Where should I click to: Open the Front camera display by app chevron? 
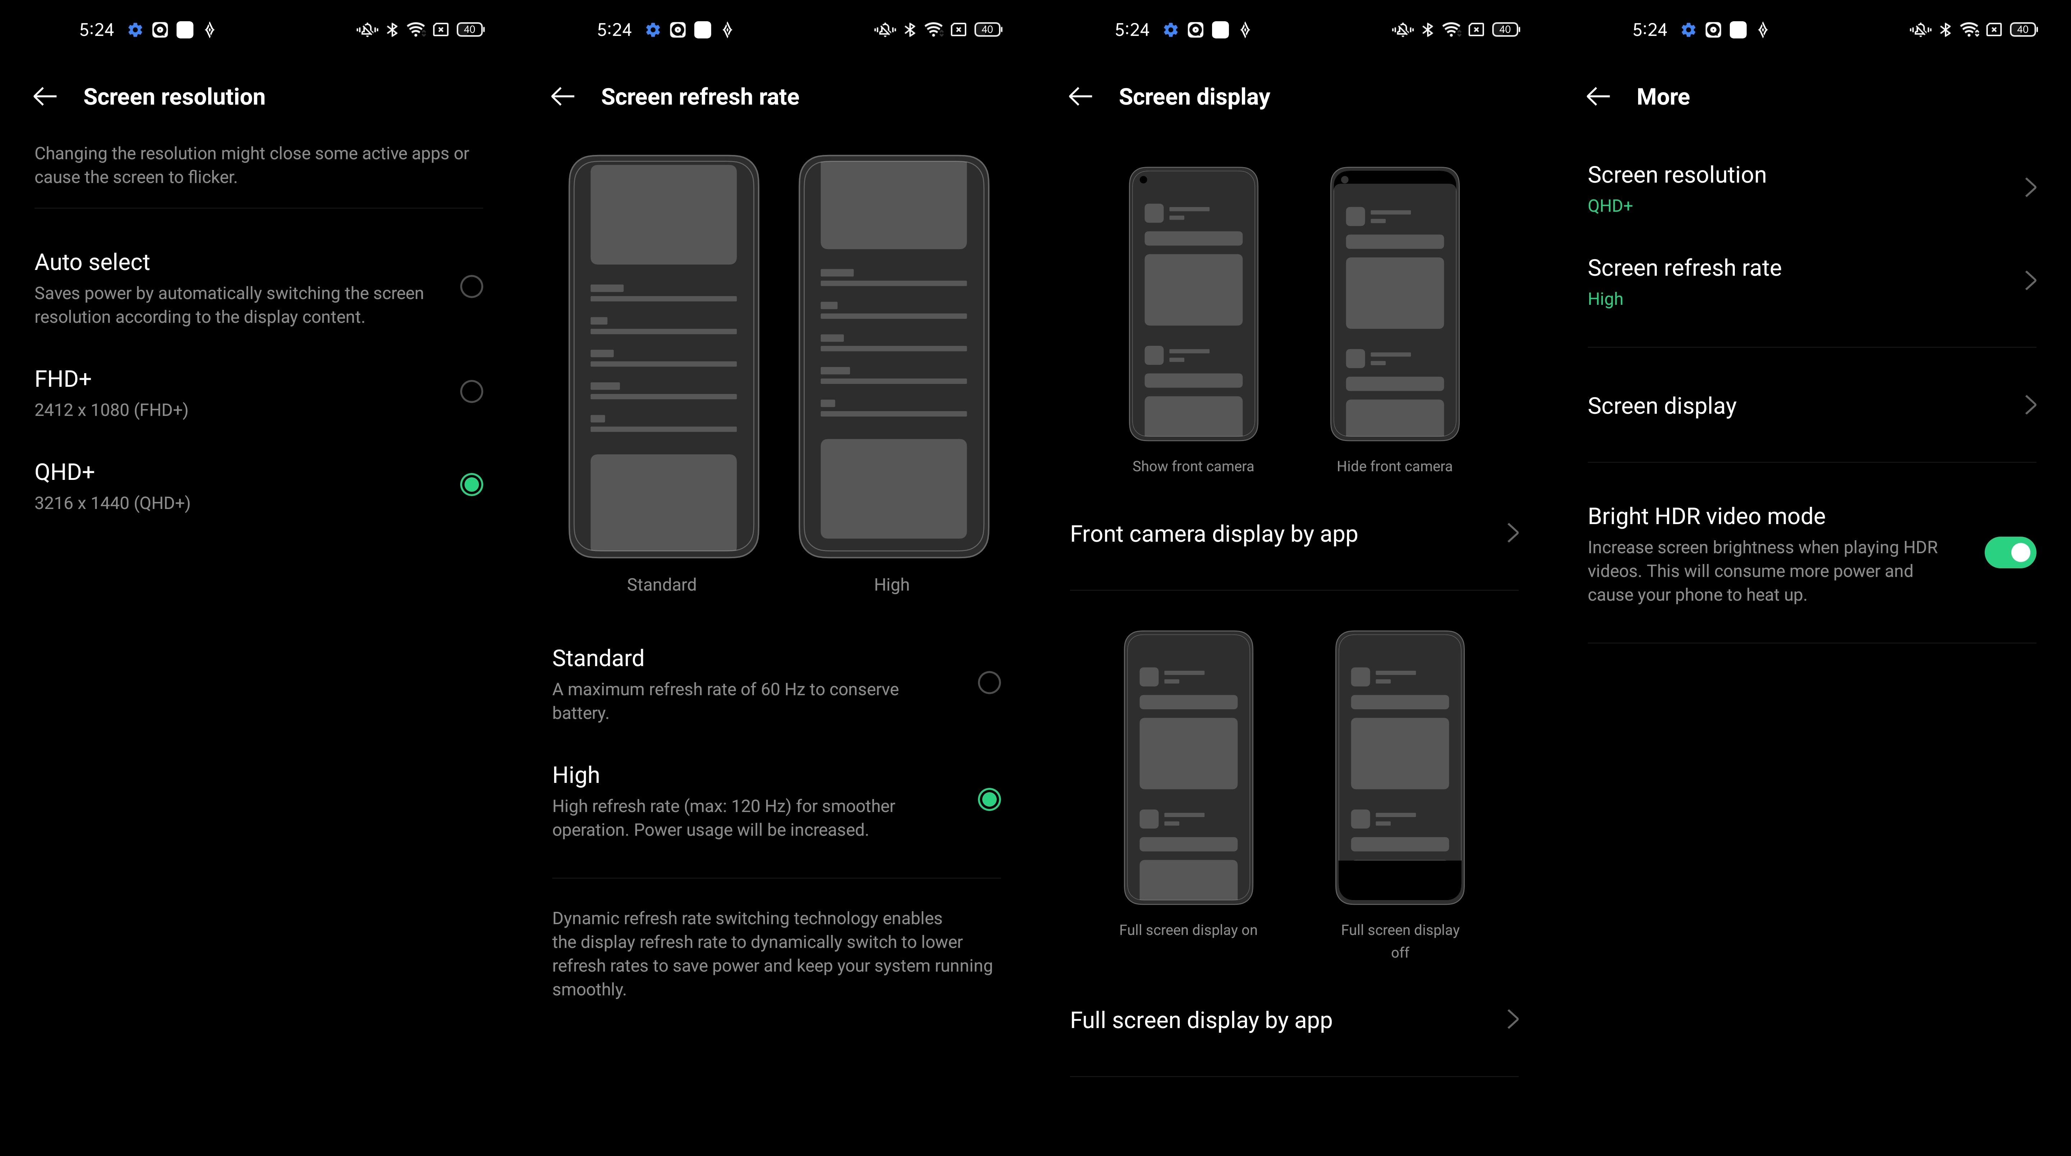click(1512, 533)
